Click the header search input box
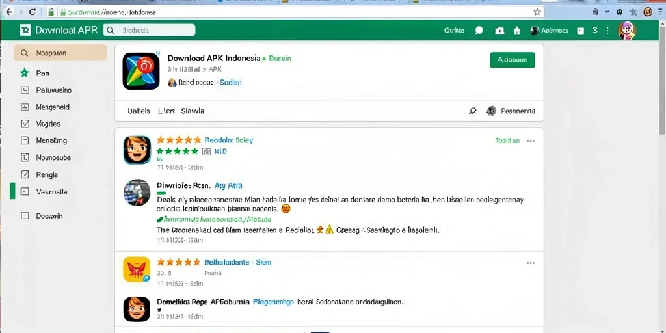Viewport: 666px width, 333px height. click(150, 30)
